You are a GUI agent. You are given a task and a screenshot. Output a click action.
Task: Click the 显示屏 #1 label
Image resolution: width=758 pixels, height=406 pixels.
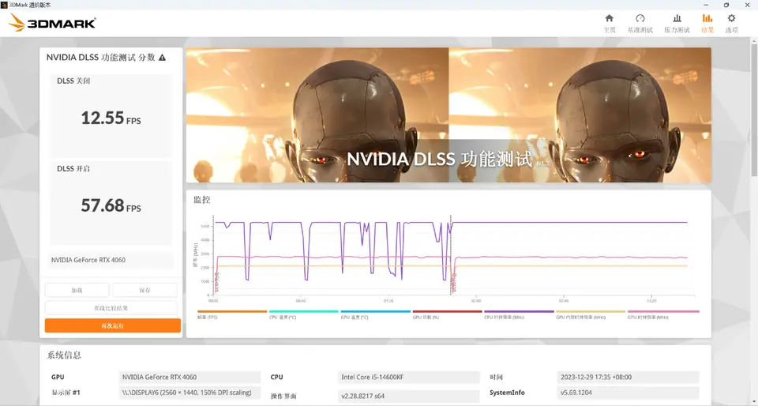(66, 393)
